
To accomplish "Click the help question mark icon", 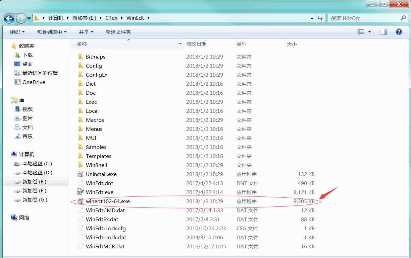I will coord(399,32).
